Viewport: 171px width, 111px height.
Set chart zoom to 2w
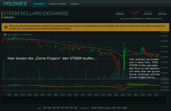67,108
